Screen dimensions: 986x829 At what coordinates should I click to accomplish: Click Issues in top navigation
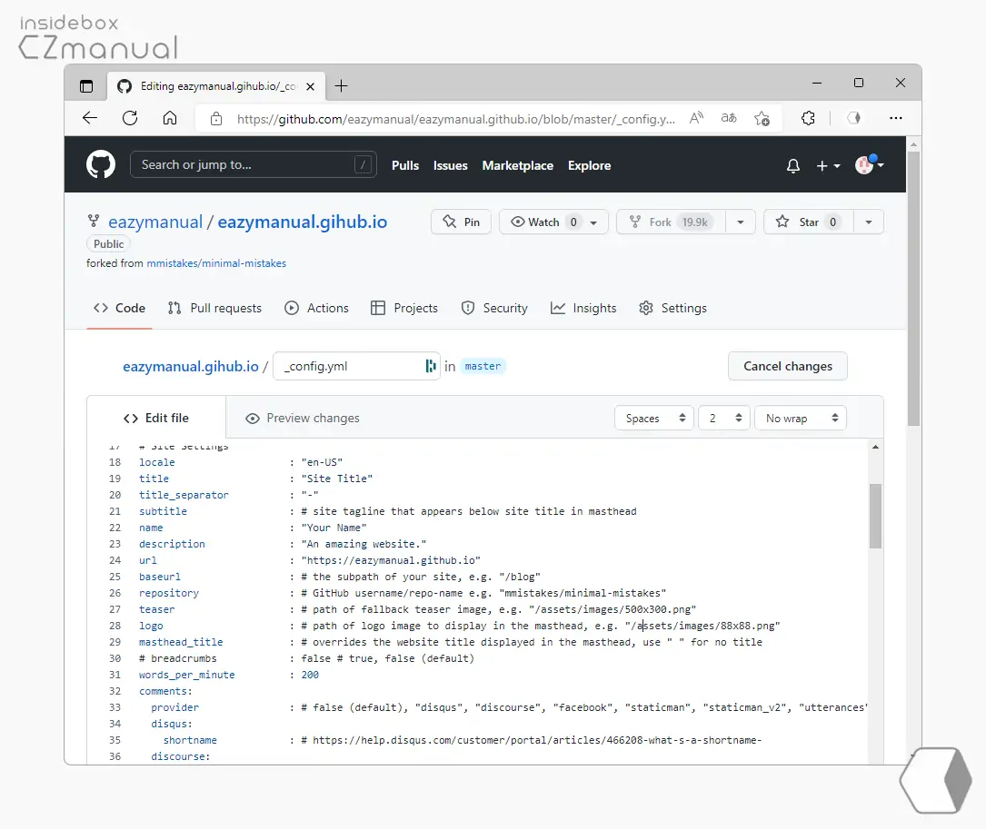coord(450,165)
